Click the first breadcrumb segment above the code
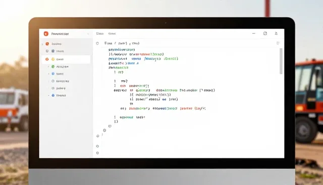323x185 pixels. point(108,43)
